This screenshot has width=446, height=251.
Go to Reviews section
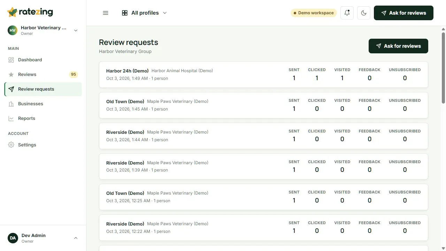point(43,75)
